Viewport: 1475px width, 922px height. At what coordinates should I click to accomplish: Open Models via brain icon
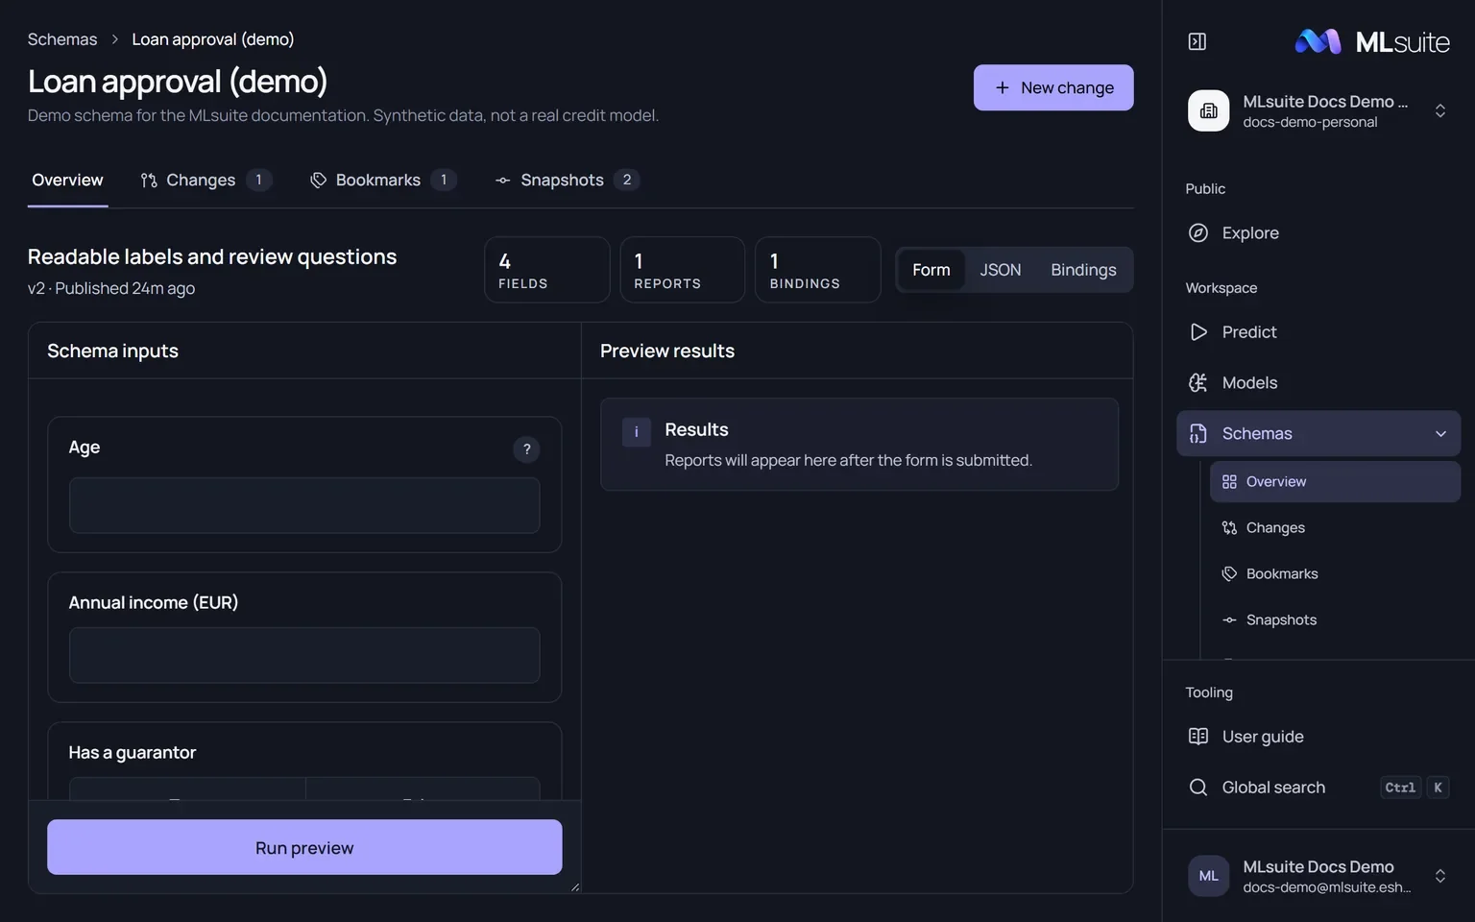tap(1198, 382)
